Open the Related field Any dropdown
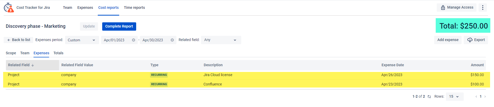Image resolution: width=494 pixels, height=107 pixels. (x=221, y=40)
